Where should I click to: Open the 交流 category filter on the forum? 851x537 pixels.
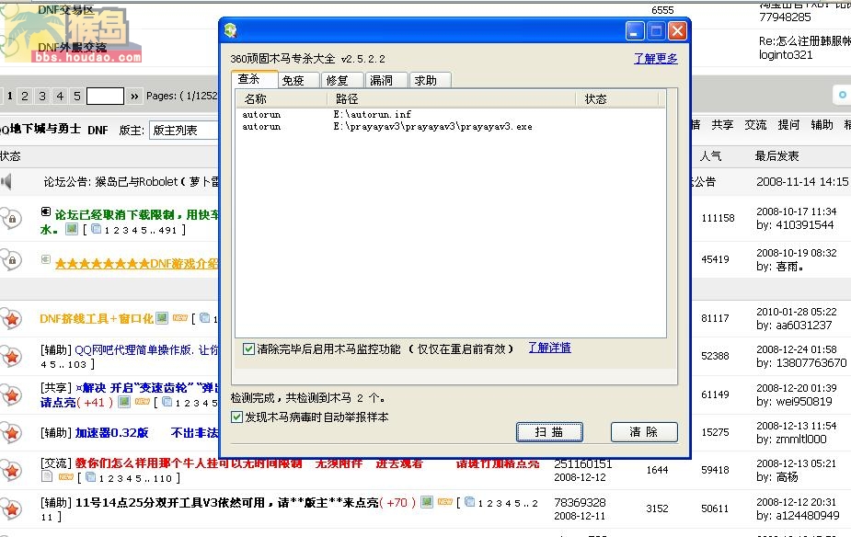click(755, 125)
